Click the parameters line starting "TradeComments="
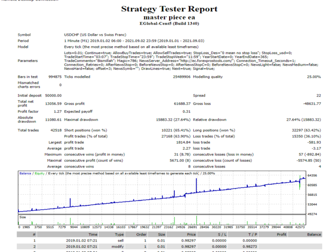This screenshot has width=336, height=252. [x=180, y=61]
